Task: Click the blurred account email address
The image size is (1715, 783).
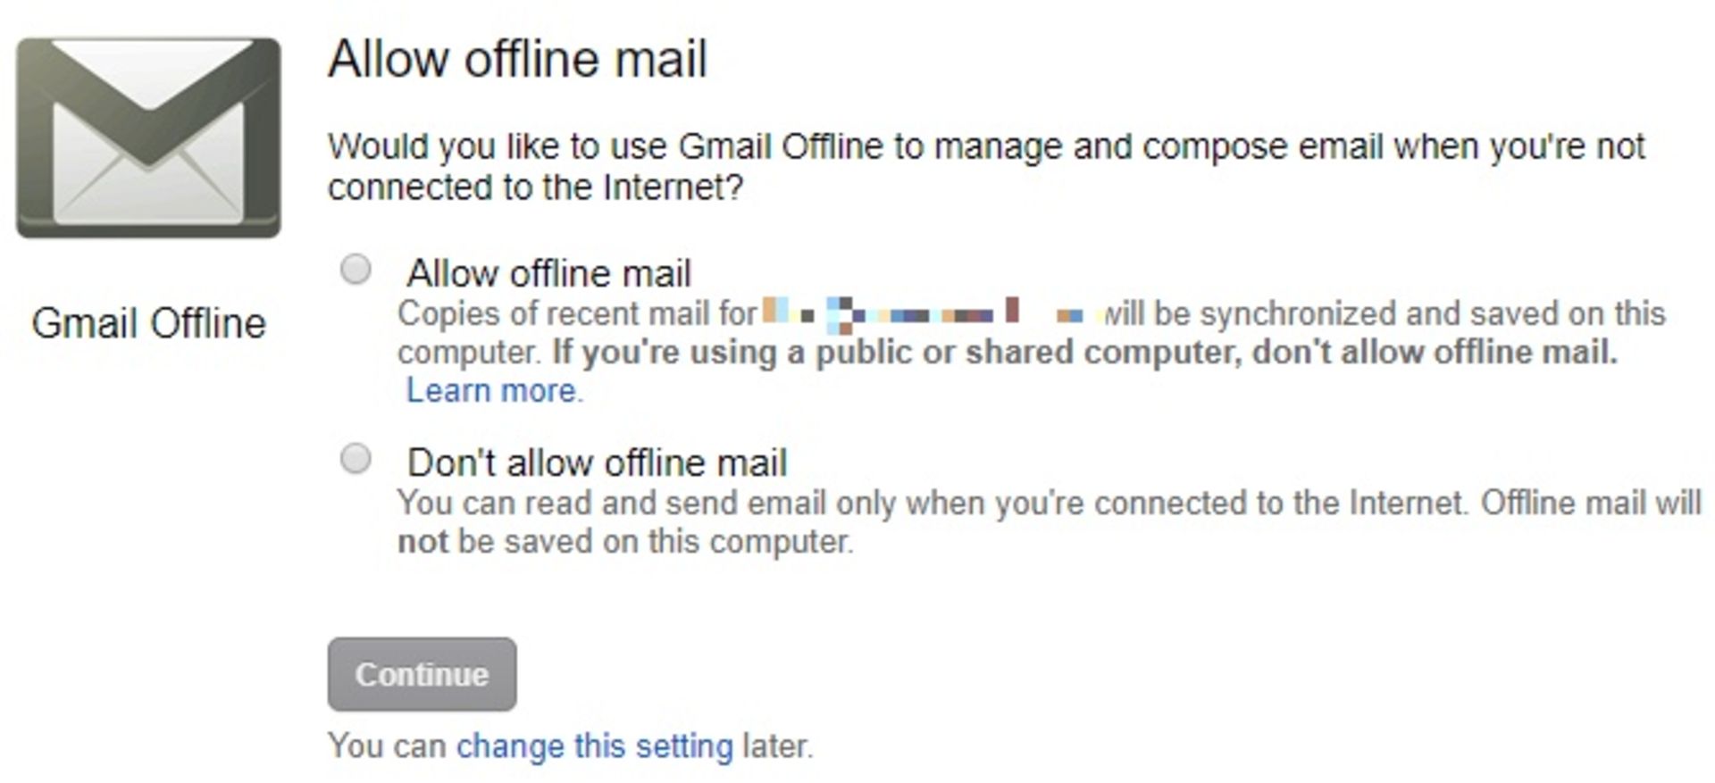Action: click(929, 312)
